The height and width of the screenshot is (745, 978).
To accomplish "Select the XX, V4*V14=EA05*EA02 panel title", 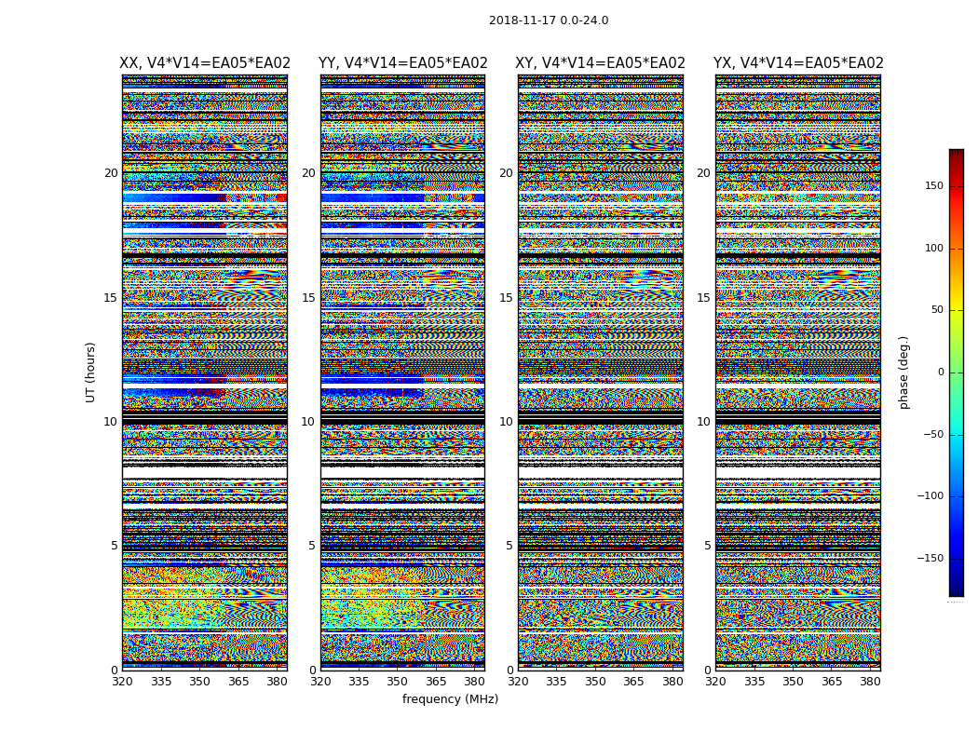I will click(x=205, y=63).
